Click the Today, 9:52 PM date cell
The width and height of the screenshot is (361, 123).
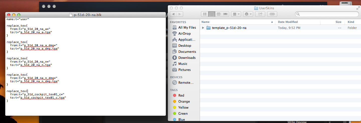(x=289, y=28)
